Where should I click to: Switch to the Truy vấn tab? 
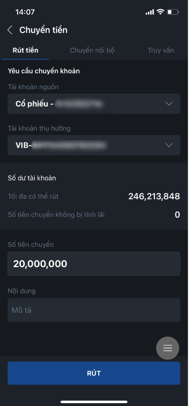click(x=160, y=50)
